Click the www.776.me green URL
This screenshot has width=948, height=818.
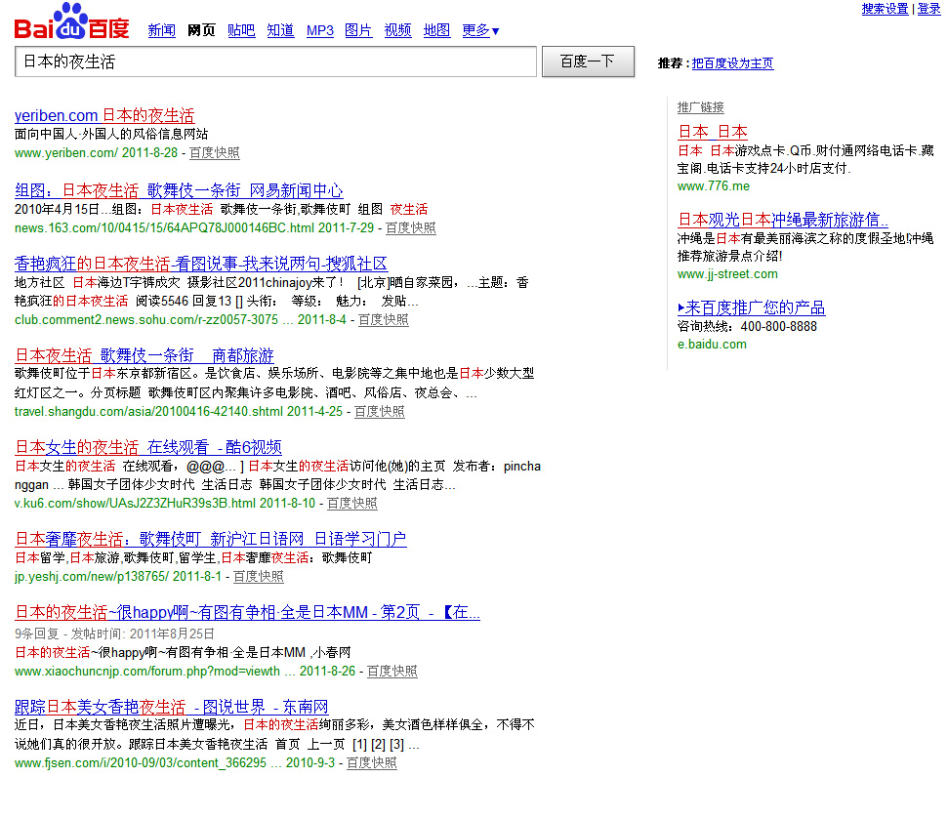[714, 186]
